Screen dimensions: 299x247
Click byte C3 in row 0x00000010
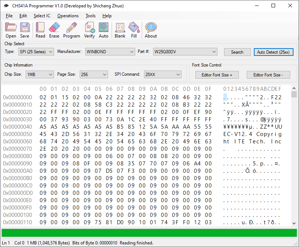coord(109,105)
